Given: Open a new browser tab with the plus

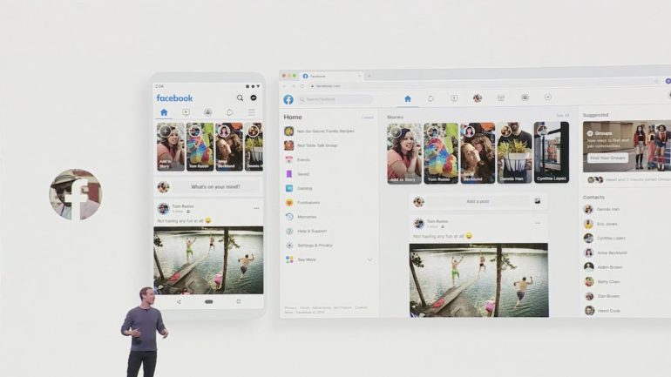Looking at the screenshot, I should pos(369,76).
